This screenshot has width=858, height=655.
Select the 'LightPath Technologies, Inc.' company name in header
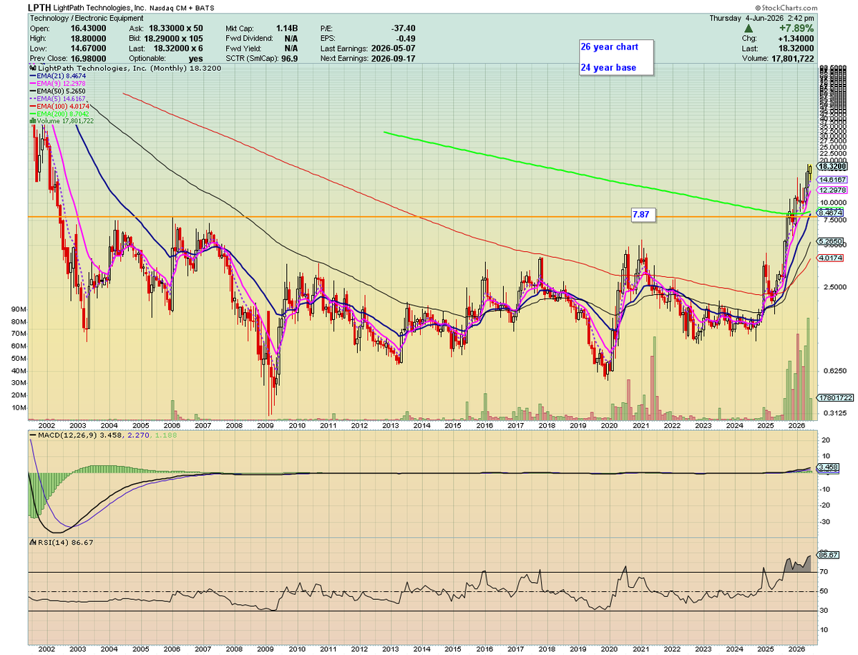tap(100, 8)
